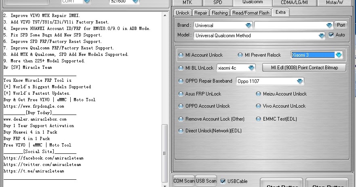Click 'Buy FRP 4 in 1 Pack' line
Screen dimensions: 356x187
tap(27, 138)
